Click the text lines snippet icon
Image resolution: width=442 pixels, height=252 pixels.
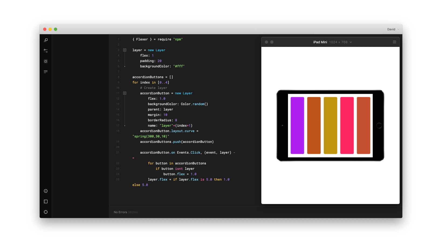(46, 72)
